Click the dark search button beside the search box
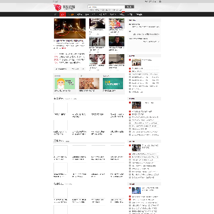214x214 pixels. pyautogui.click(x=130, y=7)
